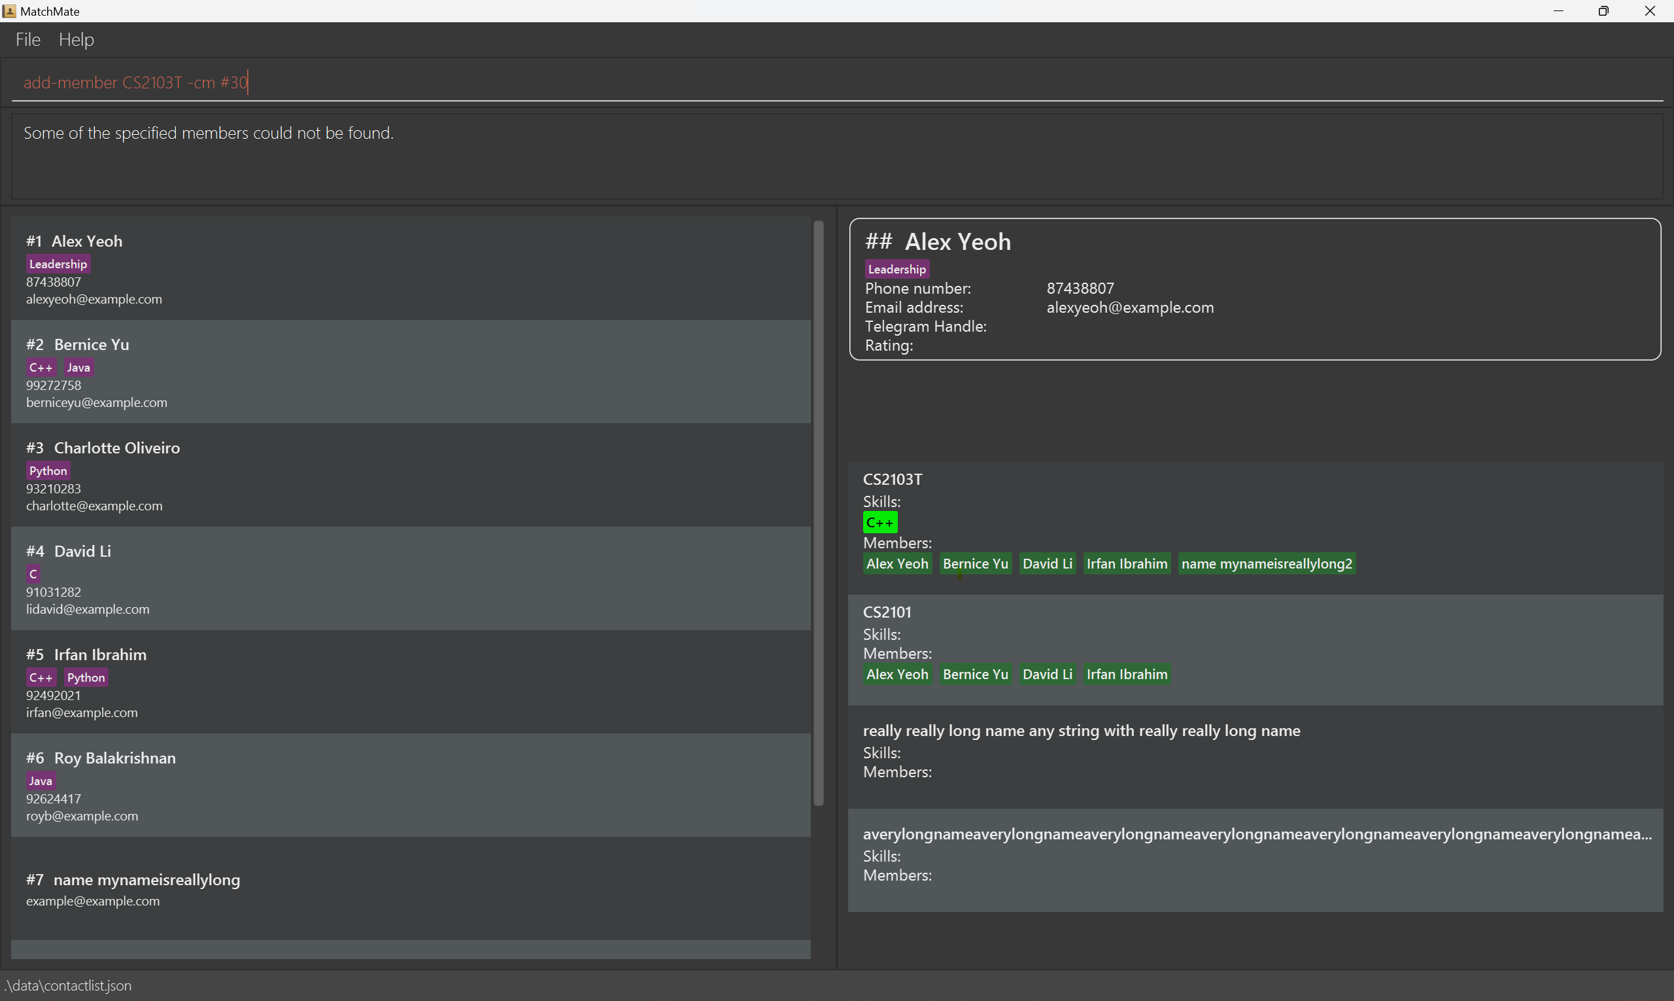Click the Python tag on Irfan Ibrahim's card
The height and width of the screenshot is (1001, 1674).
click(86, 677)
